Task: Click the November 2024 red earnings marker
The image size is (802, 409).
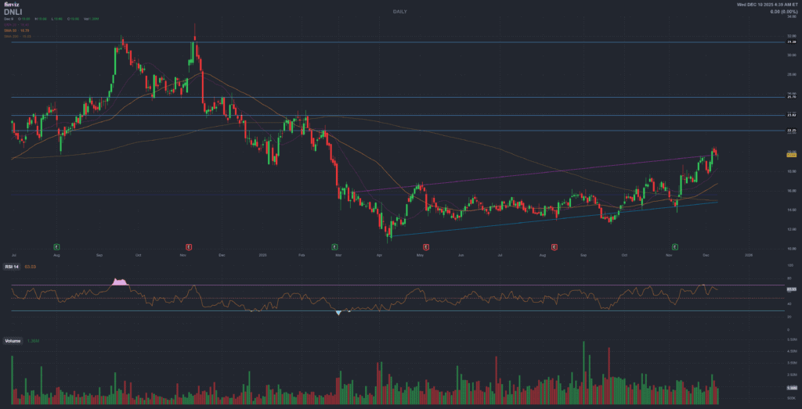Action: coord(188,246)
